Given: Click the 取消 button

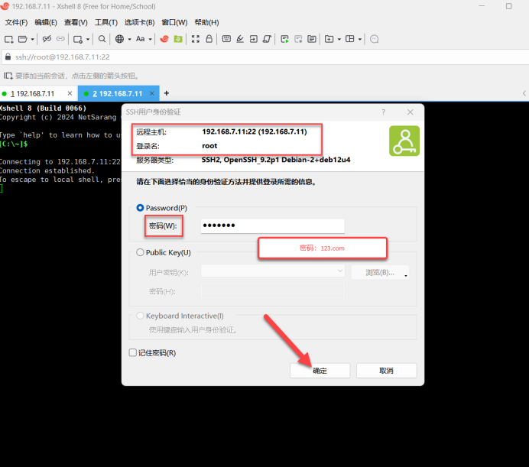Looking at the screenshot, I should tap(386, 370).
